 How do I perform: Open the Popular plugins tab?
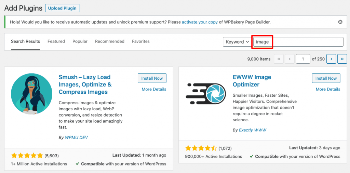[80, 42]
